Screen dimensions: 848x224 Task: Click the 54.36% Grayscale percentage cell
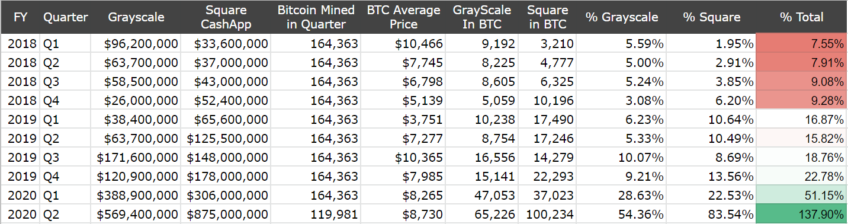(x=621, y=215)
